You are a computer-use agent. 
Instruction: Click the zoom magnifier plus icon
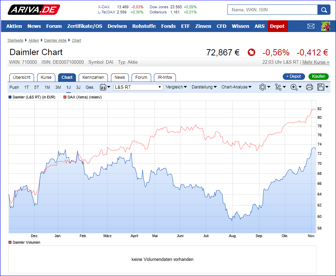tap(294, 87)
